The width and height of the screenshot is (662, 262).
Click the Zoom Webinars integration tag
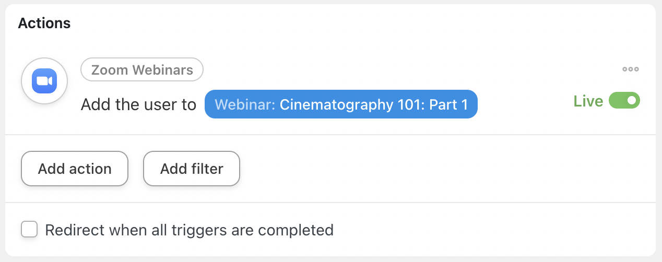(142, 69)
